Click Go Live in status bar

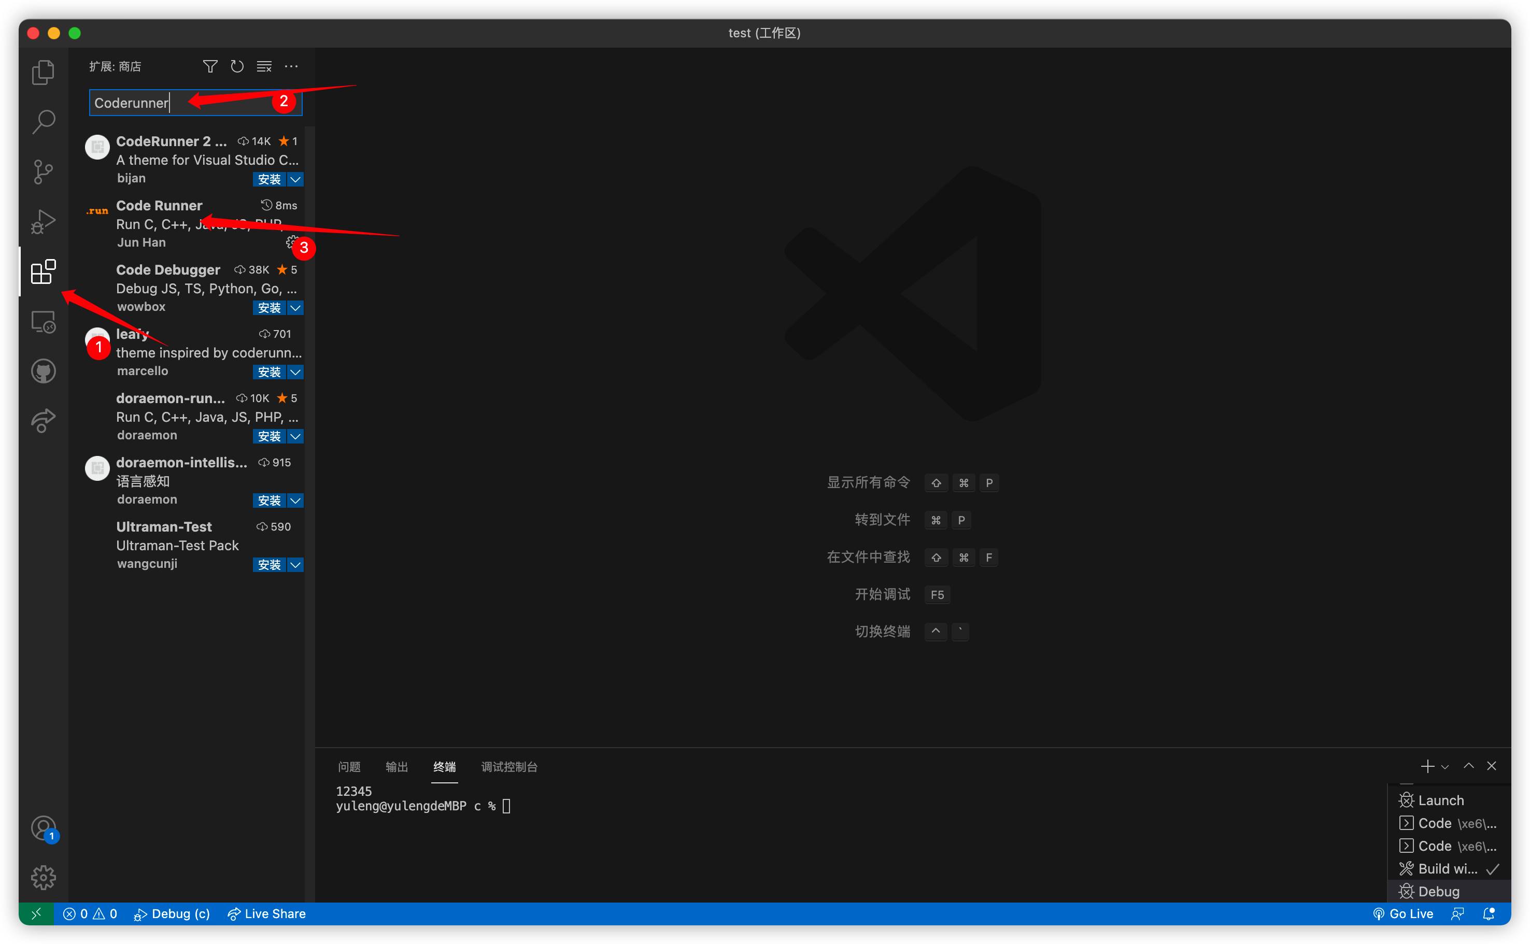tap(1403, 913)
